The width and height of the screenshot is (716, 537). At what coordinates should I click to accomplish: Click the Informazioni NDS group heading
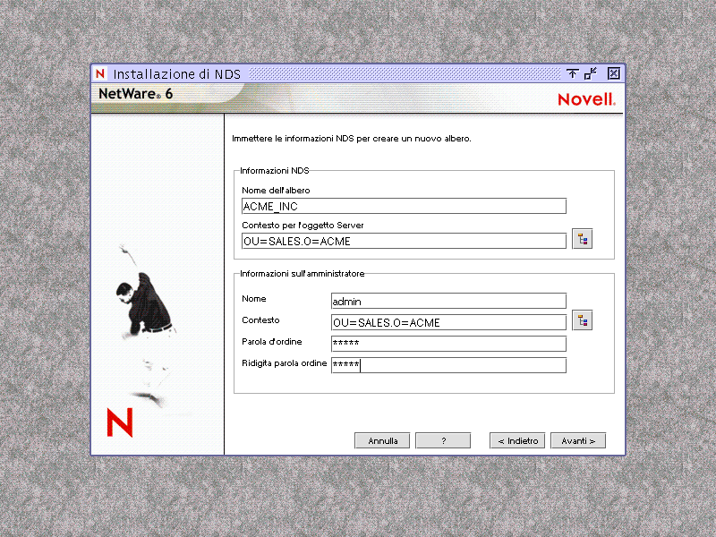[x=268, y=170]
